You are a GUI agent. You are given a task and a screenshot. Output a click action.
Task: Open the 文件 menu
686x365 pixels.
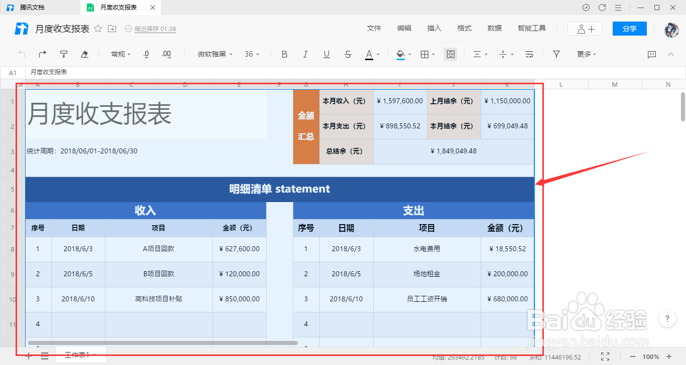[x=374, y=29]
